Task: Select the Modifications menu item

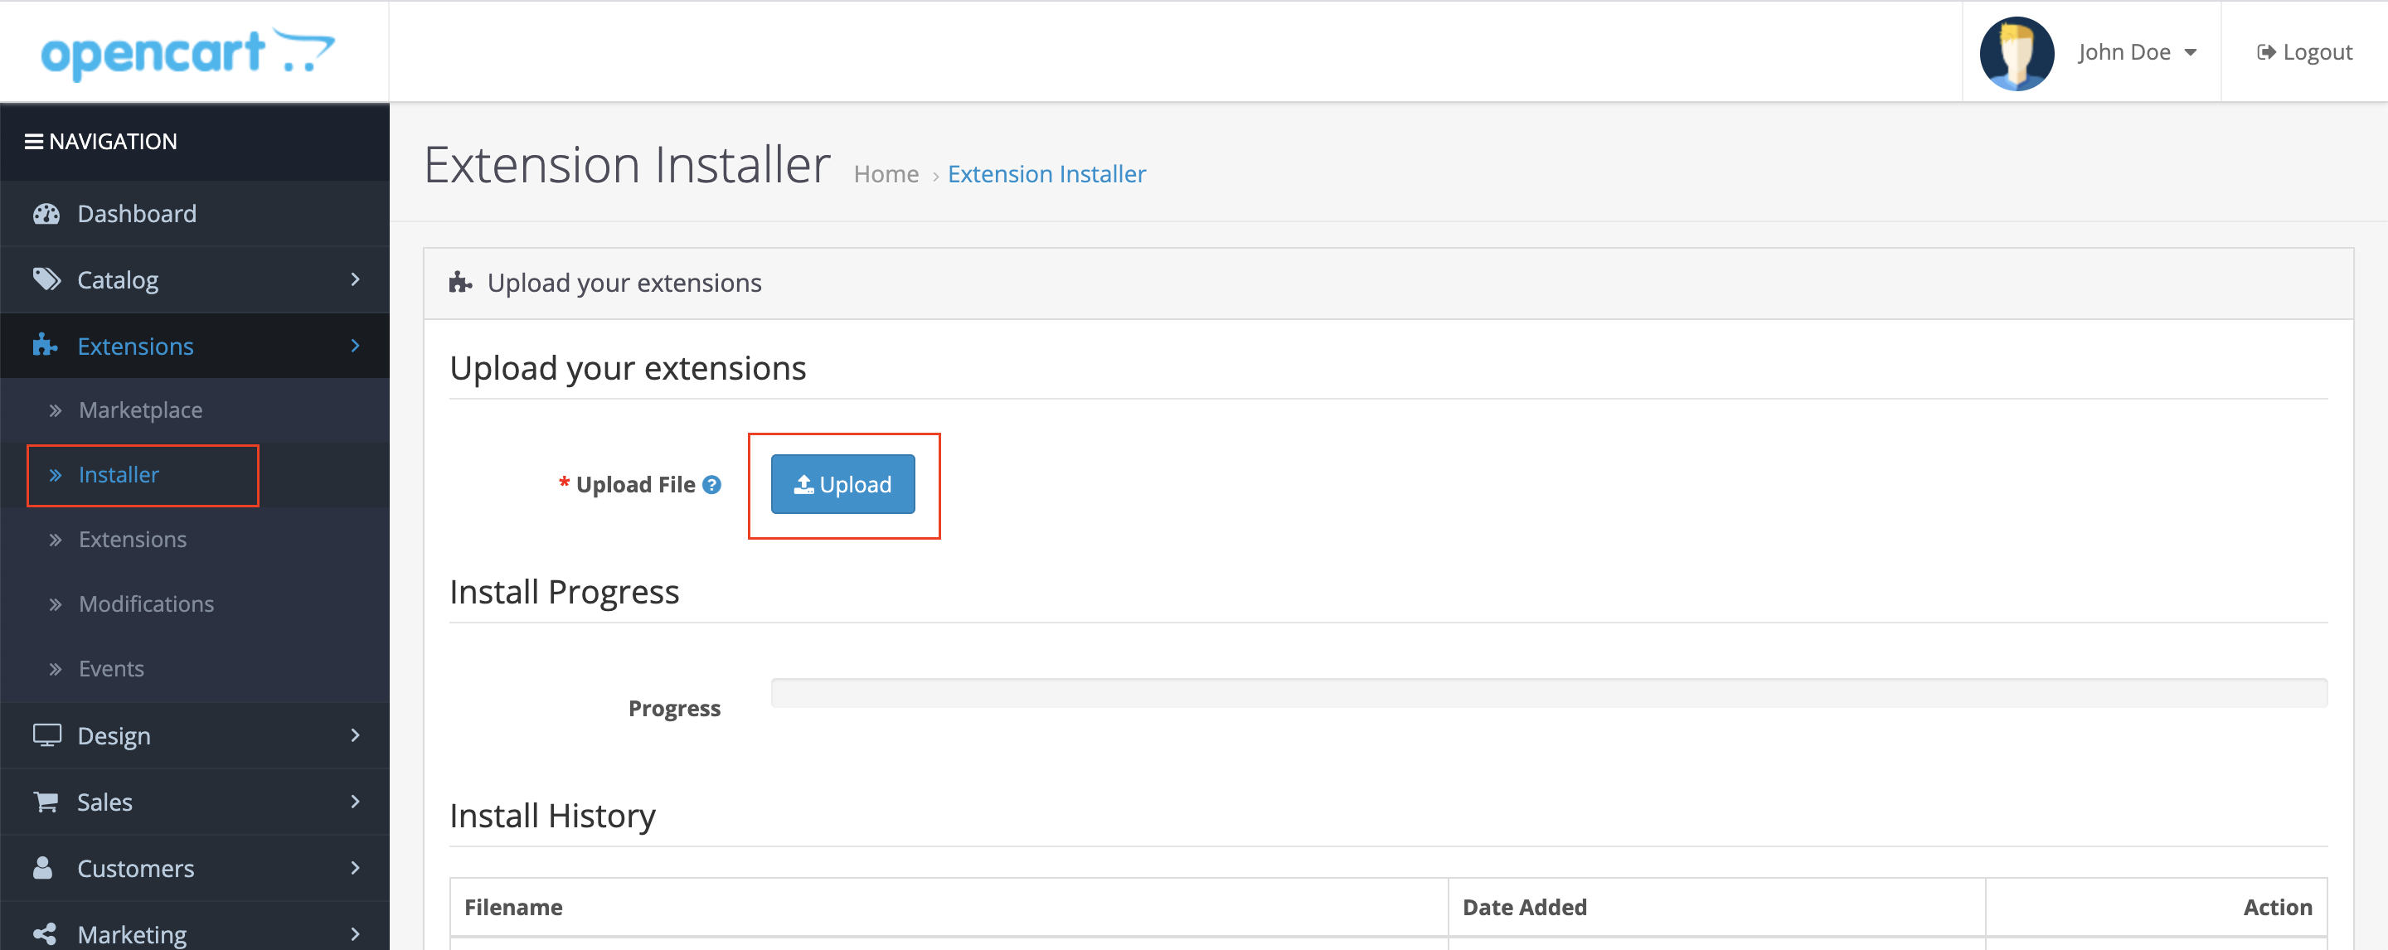Action: coord(146,604)
